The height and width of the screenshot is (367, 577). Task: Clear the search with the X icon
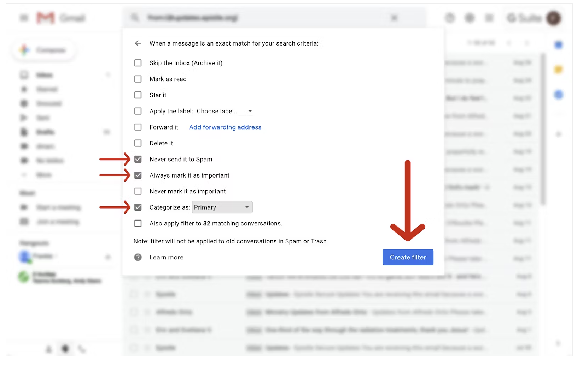pos(394,18)
